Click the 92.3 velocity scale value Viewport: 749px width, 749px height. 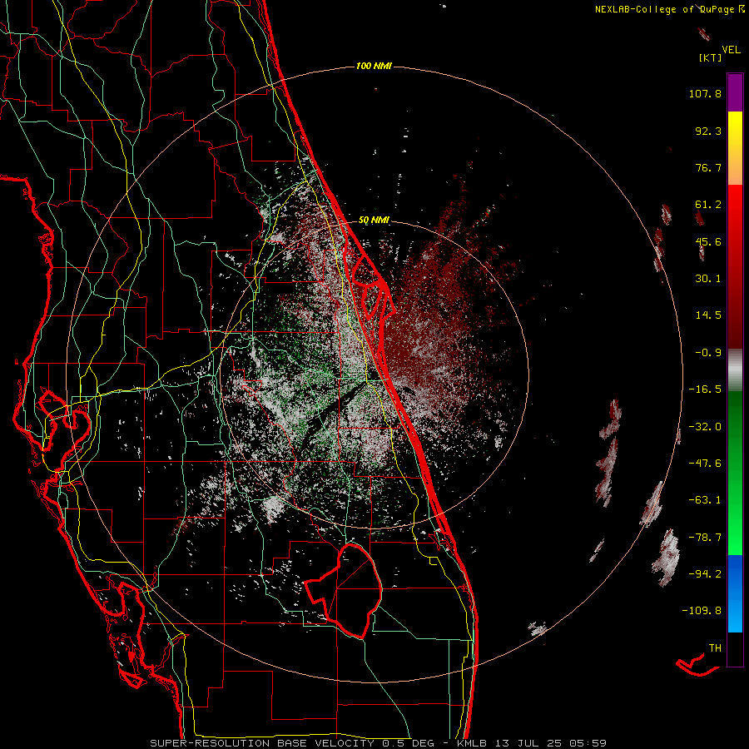[x=708, y=131]
